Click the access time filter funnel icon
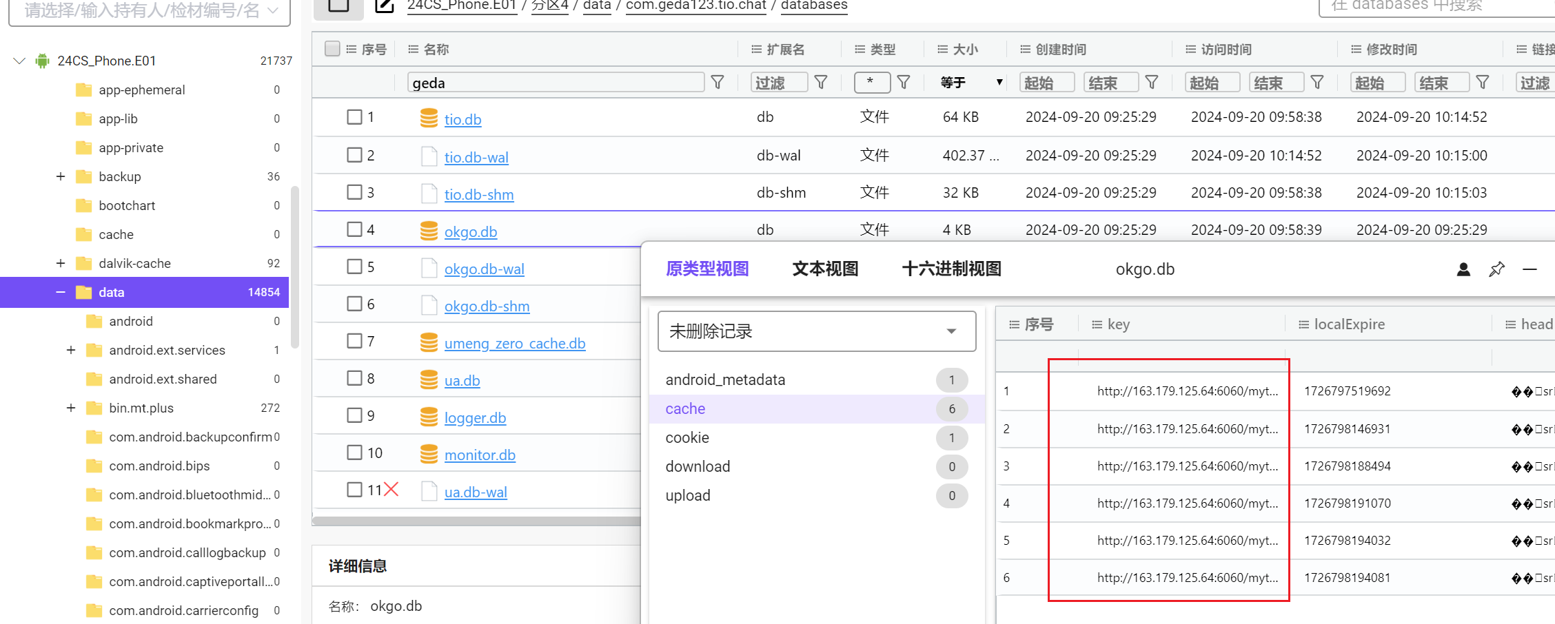Screen dimensions: 1555x624 1317,83
